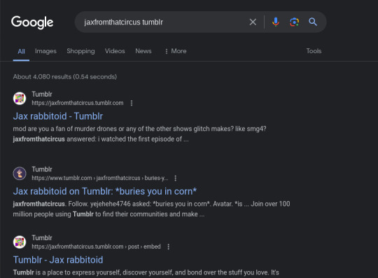378x278 pixels.
Task: Switch to the Videos tab
Action: [x=115, y=51]
